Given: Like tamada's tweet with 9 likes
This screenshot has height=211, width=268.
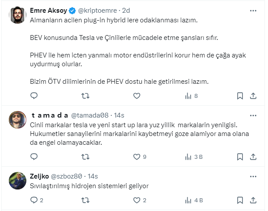Looking at the screenshot, I should (137, 156).
